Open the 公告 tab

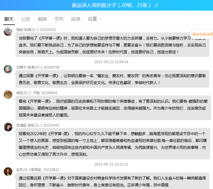(x=26, y=19)
